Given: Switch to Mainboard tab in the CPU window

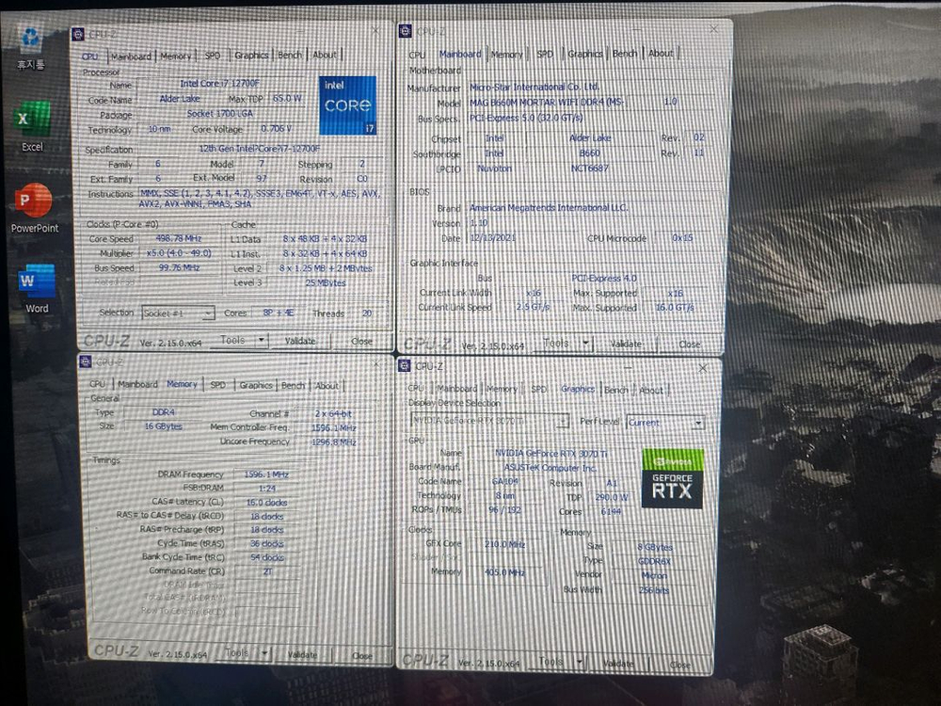Looking at the screenshot, I should click(x=131, y=56).
